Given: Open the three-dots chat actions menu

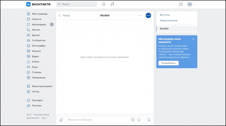Looking at the screenshot, I should (140, 15).
